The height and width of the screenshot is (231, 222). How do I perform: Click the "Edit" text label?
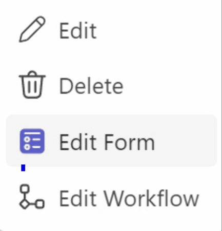[x=78, y=31]
